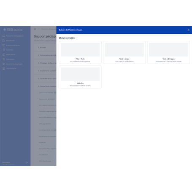Follow the Supports pédagogiques breadcrumb link

(x=49, y=29)
